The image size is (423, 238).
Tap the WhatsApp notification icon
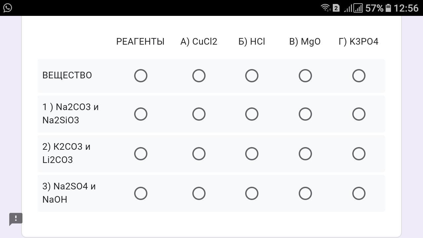click(8, 8)
